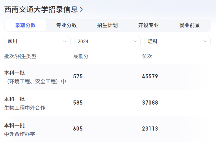216x148 pixels.
Task: Select the 生物工程中外合作 row label
Action: coord(25,108)
